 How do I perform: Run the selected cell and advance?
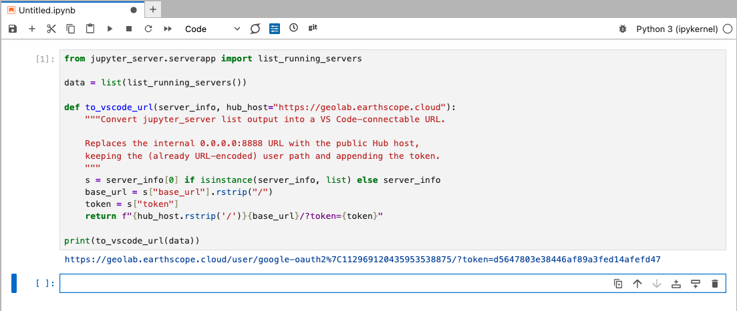(x=110, y=29)
